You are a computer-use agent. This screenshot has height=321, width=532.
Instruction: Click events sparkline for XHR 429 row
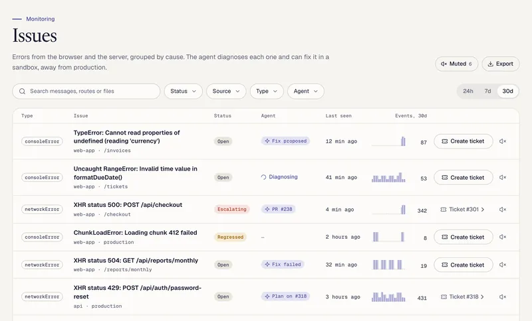[x=388, y=297]
